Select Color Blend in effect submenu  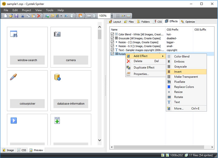pos(186,56)
